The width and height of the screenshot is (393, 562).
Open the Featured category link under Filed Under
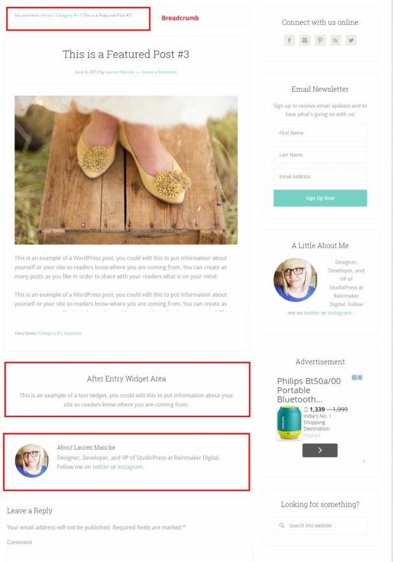point(73,333)
